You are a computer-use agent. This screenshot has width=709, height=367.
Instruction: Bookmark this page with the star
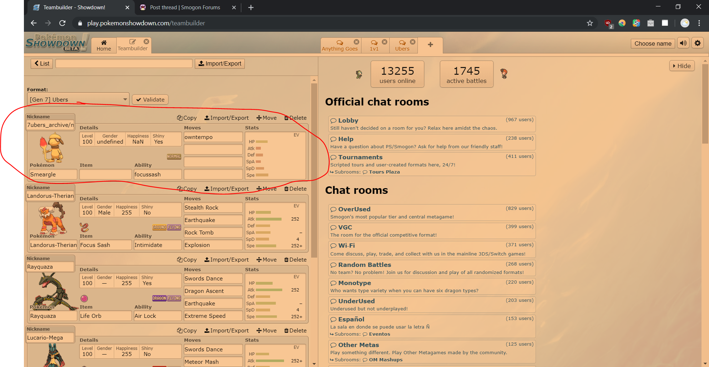click(590, 23)
